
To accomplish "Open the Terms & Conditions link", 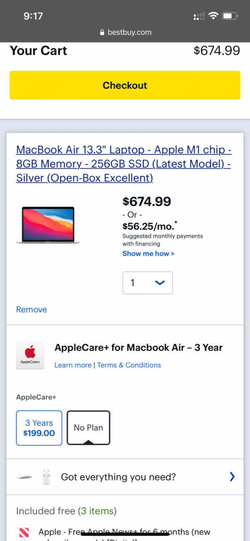I will [x=129, y=365].
